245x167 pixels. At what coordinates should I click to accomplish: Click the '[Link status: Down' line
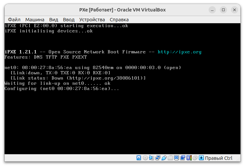pyautogui.click(x=78, y=78)
